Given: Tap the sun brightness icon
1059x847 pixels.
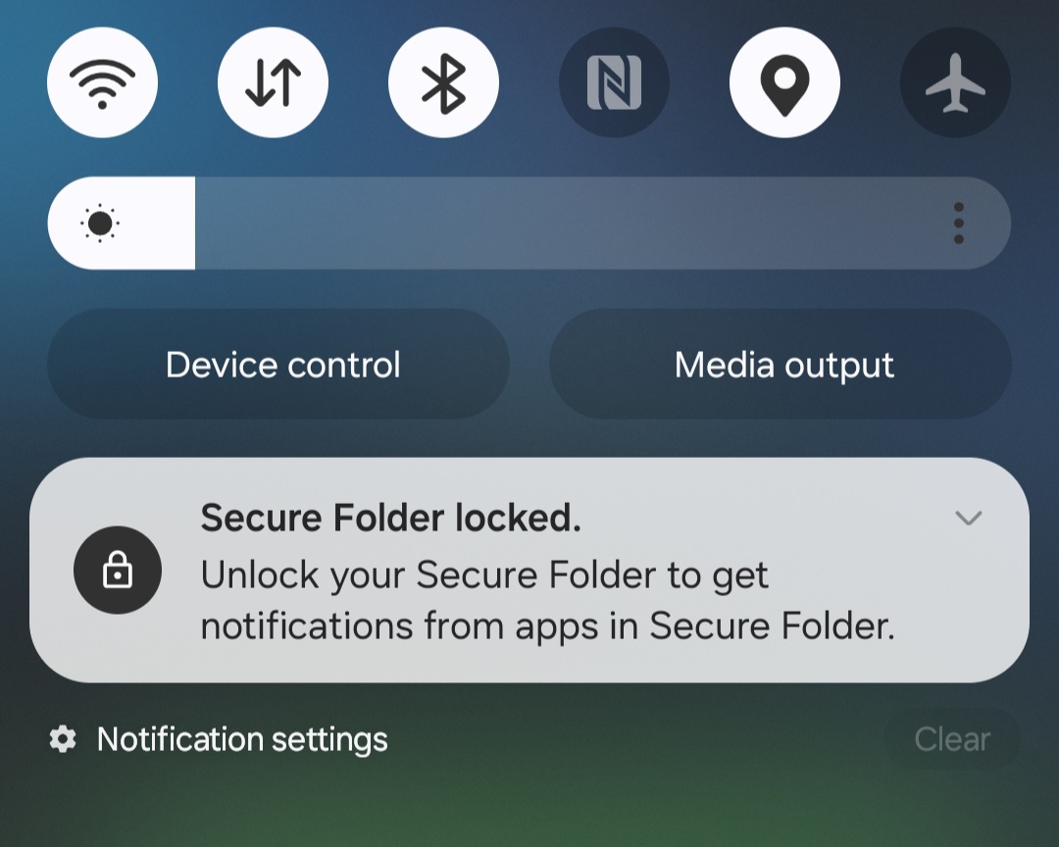Looking at the screenshot, I should point(100,224).
